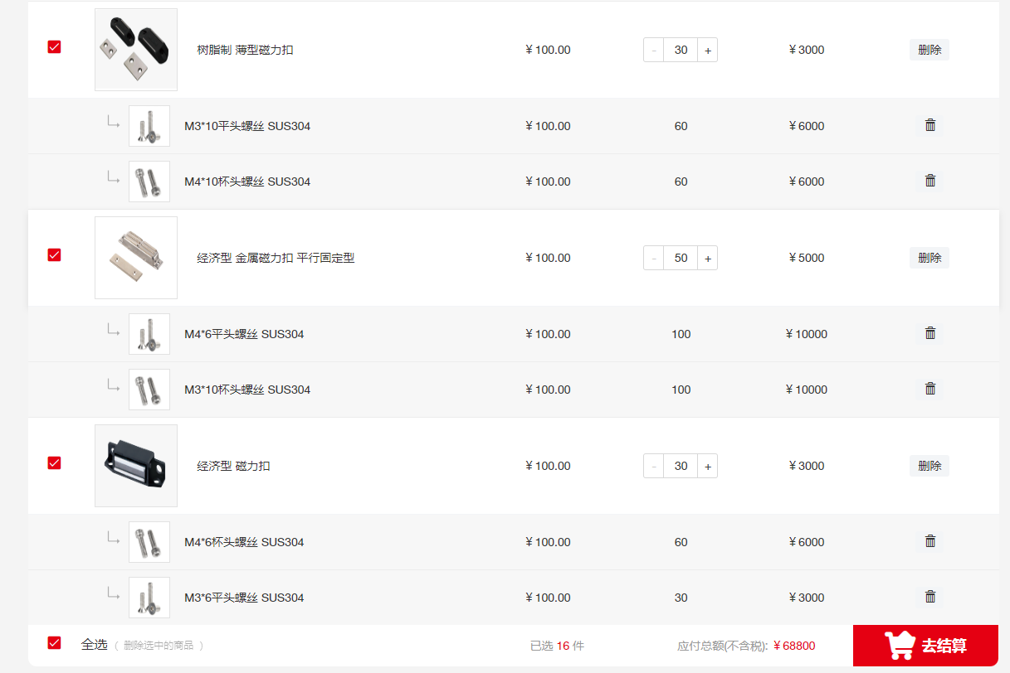Image resolution: width=1010 pixels, height=673 pixels.
Task: Click 删除 button for 树脂制 薄型磁力扣
Action: [929, 50]
